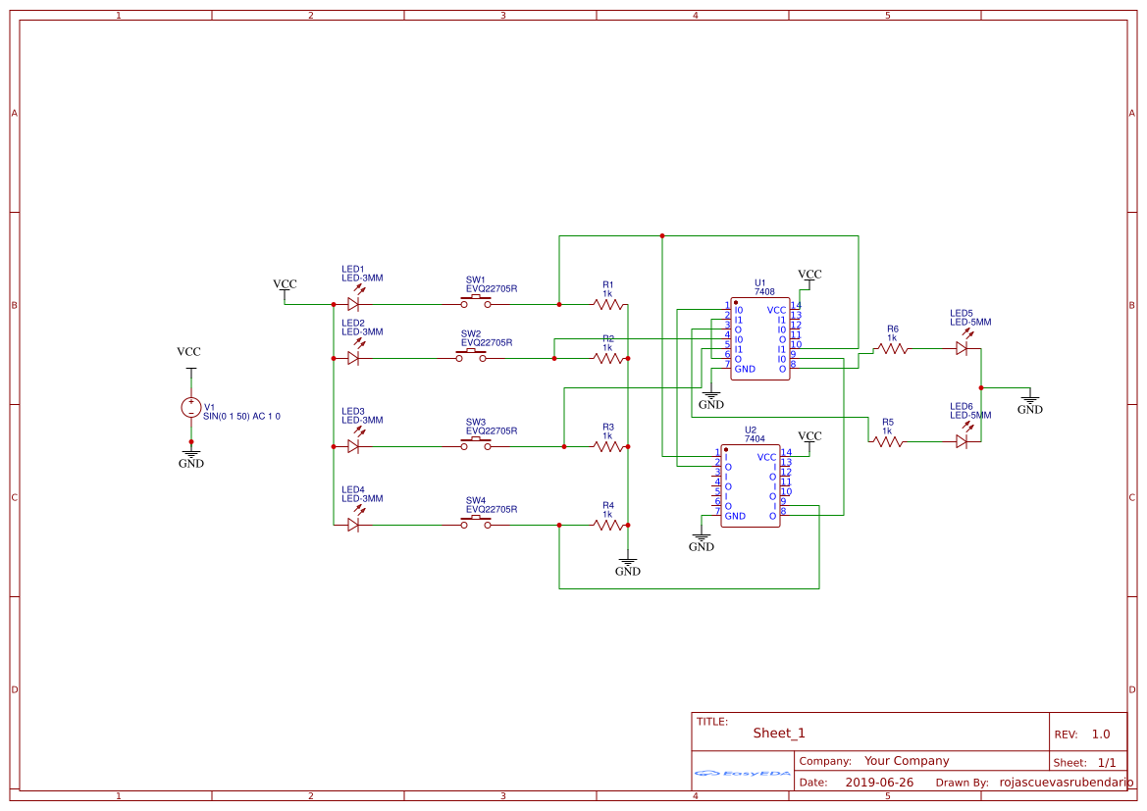The height and width of the screenshot is (811, 1147).
Task: Select resistor R1 symbol
Action: click(608, 304)
